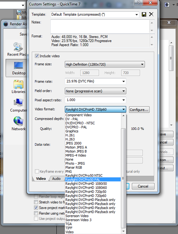Click the help question mark button
178x234 pixels.
point(139,3)
